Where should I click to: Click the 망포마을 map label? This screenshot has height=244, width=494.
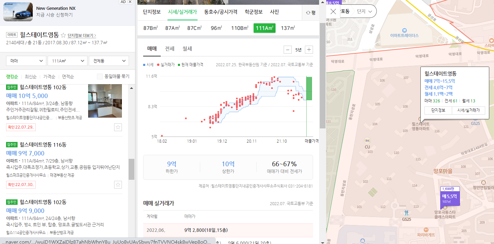tap(443, 171)
